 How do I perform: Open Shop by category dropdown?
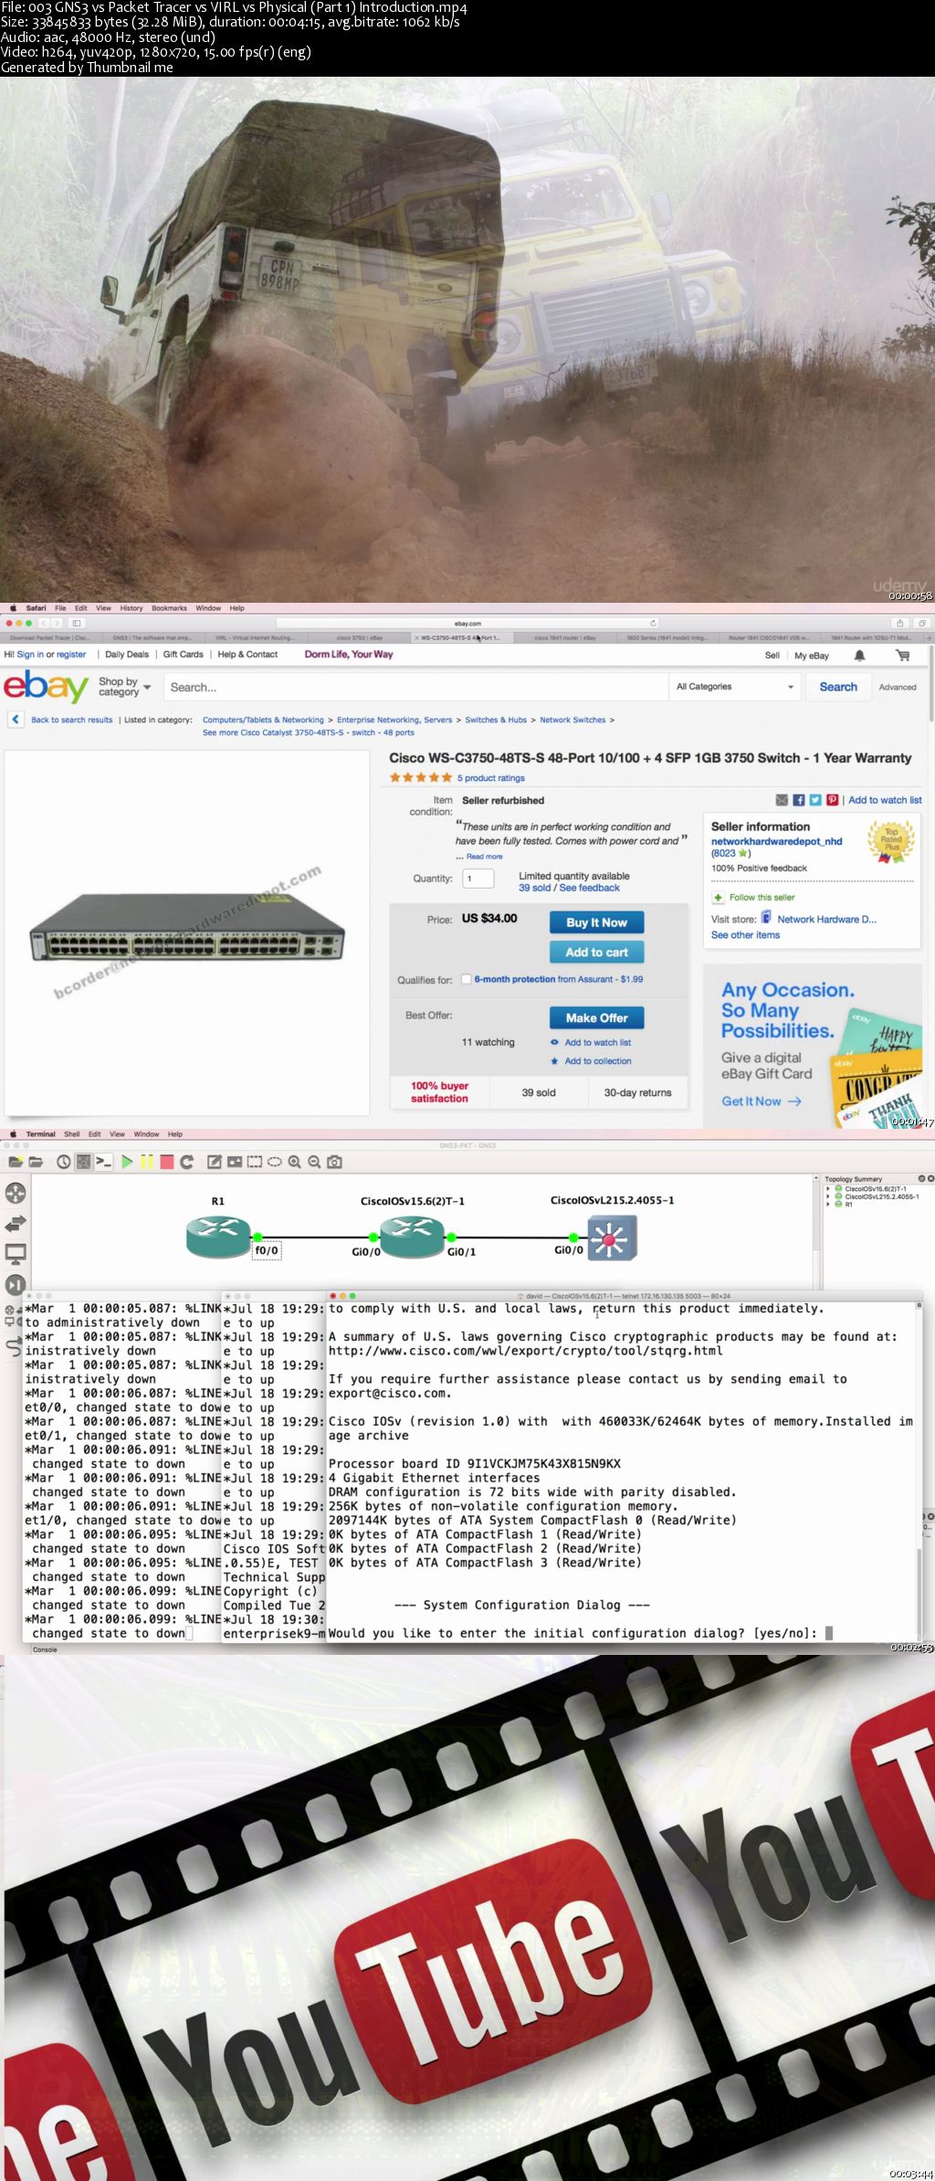pyautogui.click(x=124, y=687)
